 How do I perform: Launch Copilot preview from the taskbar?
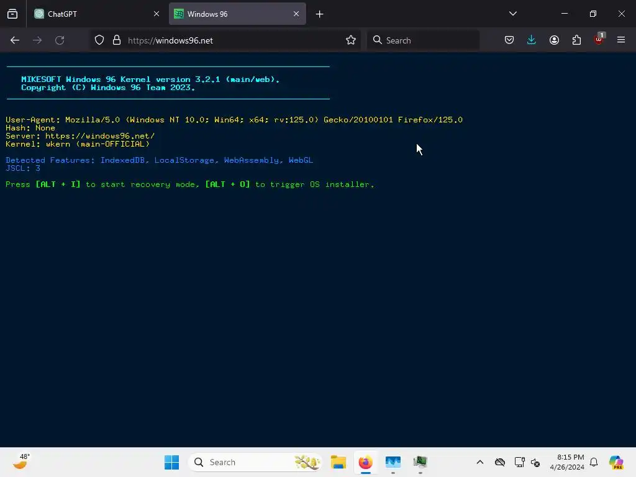coord(616,462)
